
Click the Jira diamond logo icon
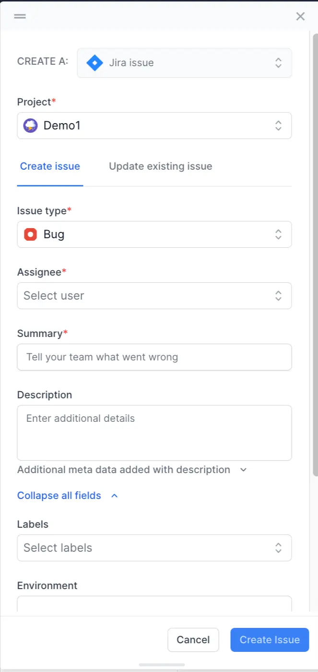94,63
